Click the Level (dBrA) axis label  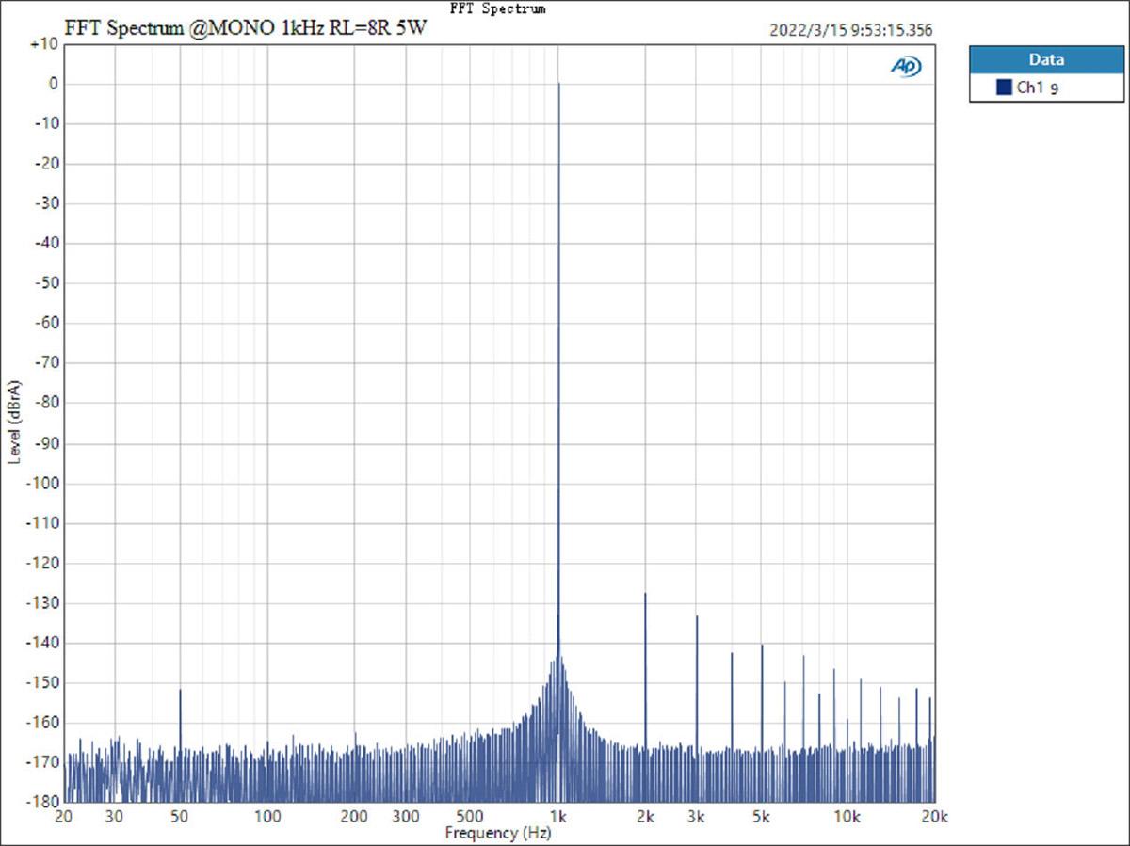point(15,421)
